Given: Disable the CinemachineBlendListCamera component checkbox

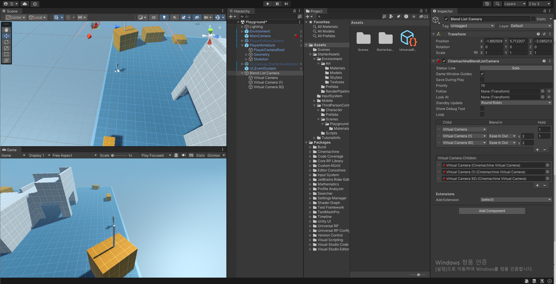Looking at the screenshot, I should pos(444,61).
